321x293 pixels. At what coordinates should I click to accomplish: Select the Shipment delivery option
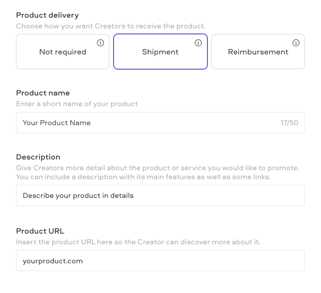click(160, 52)
